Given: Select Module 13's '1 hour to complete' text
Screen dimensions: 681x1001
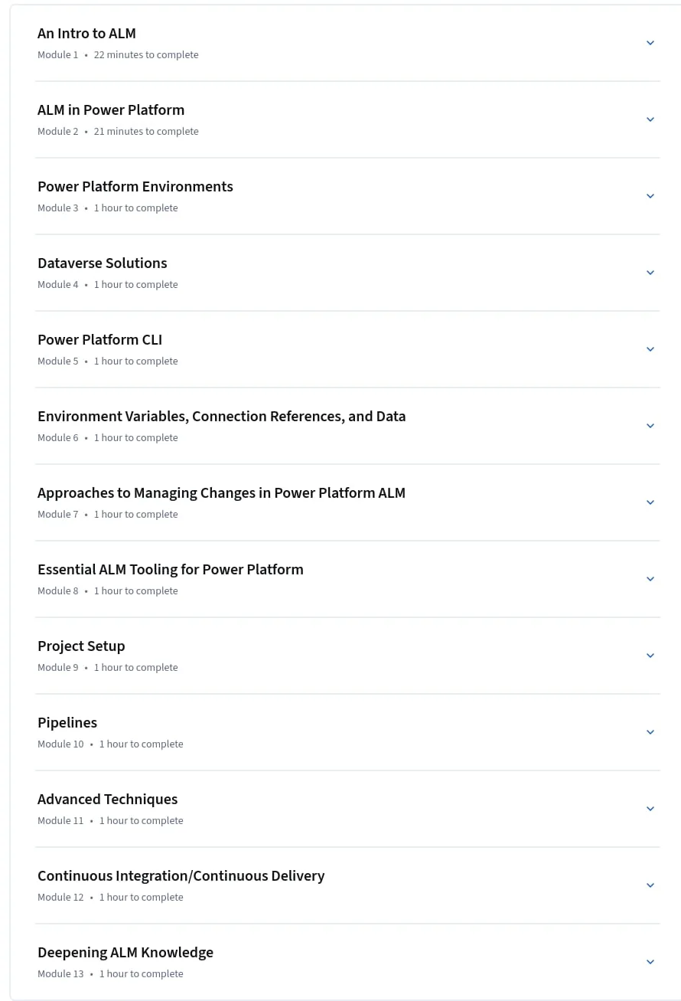Looking at the screenshot, I should [142, 974].
